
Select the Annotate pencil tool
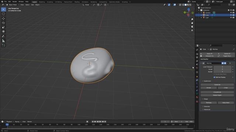click(3, 36)
